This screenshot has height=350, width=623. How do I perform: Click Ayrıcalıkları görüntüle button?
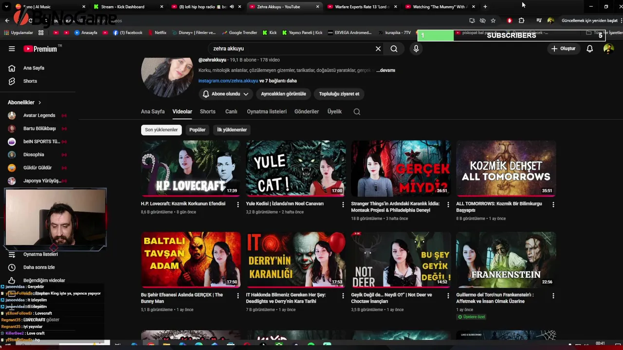tap(283, 94)
